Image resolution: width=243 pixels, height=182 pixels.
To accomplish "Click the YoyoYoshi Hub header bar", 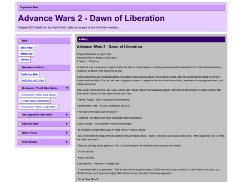I will [121, 8].
